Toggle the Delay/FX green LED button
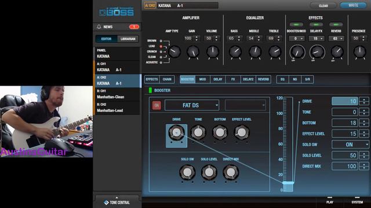This screenshot has width=371, height=208. [316, 24]
